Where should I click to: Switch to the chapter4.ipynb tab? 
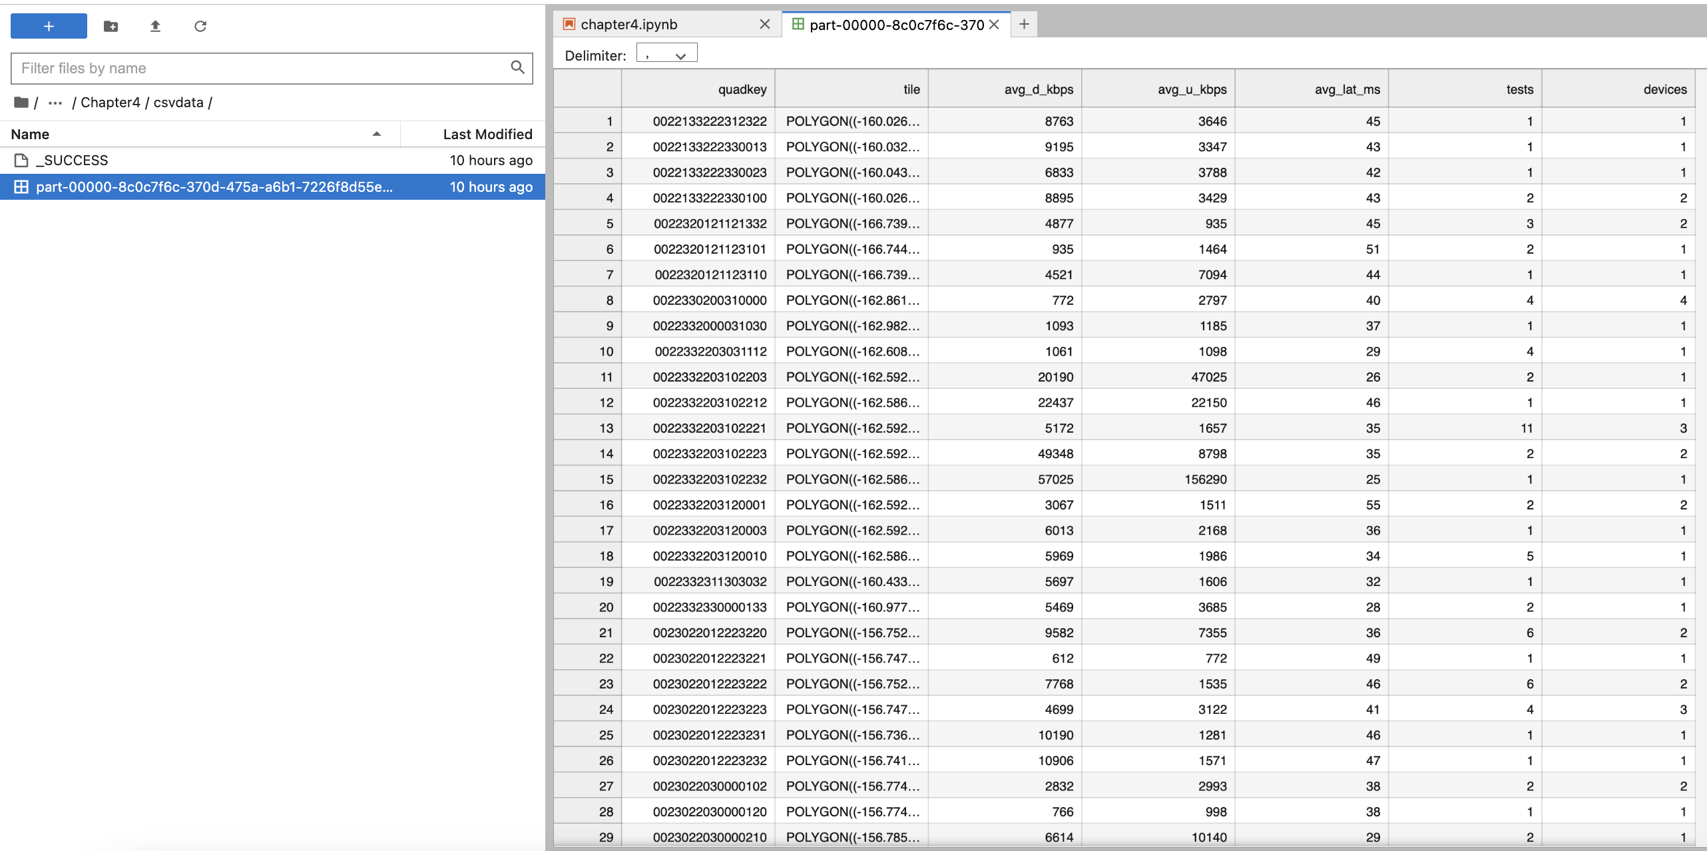(628, 24)
